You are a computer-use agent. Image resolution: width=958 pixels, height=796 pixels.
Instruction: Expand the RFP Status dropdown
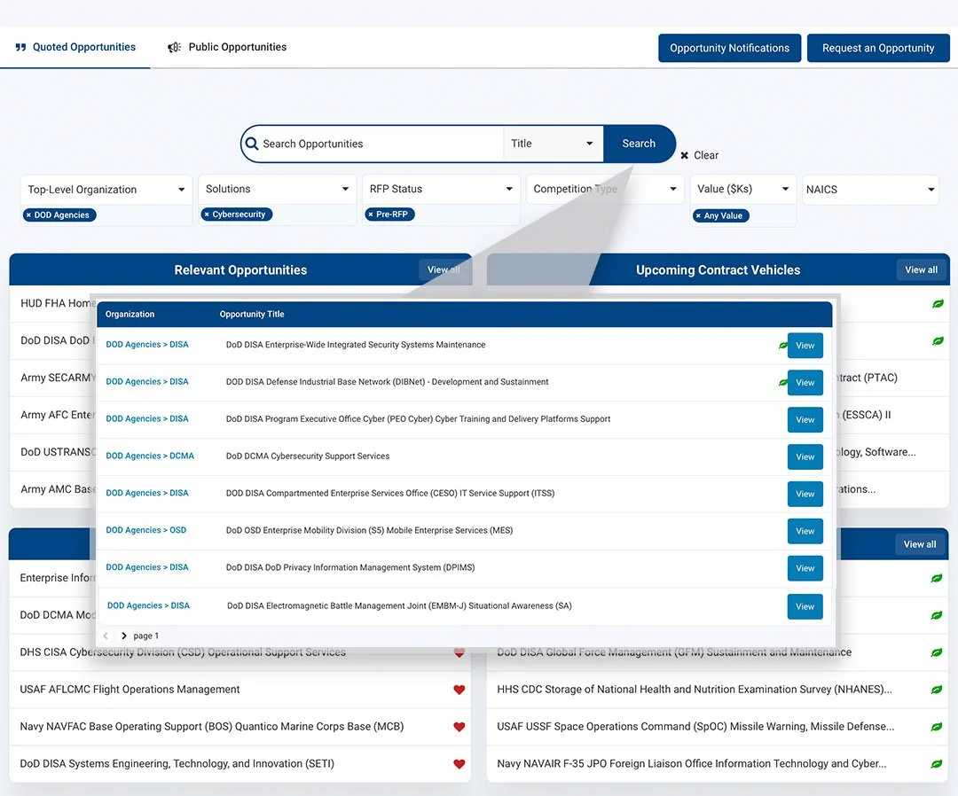pos(441,189)
